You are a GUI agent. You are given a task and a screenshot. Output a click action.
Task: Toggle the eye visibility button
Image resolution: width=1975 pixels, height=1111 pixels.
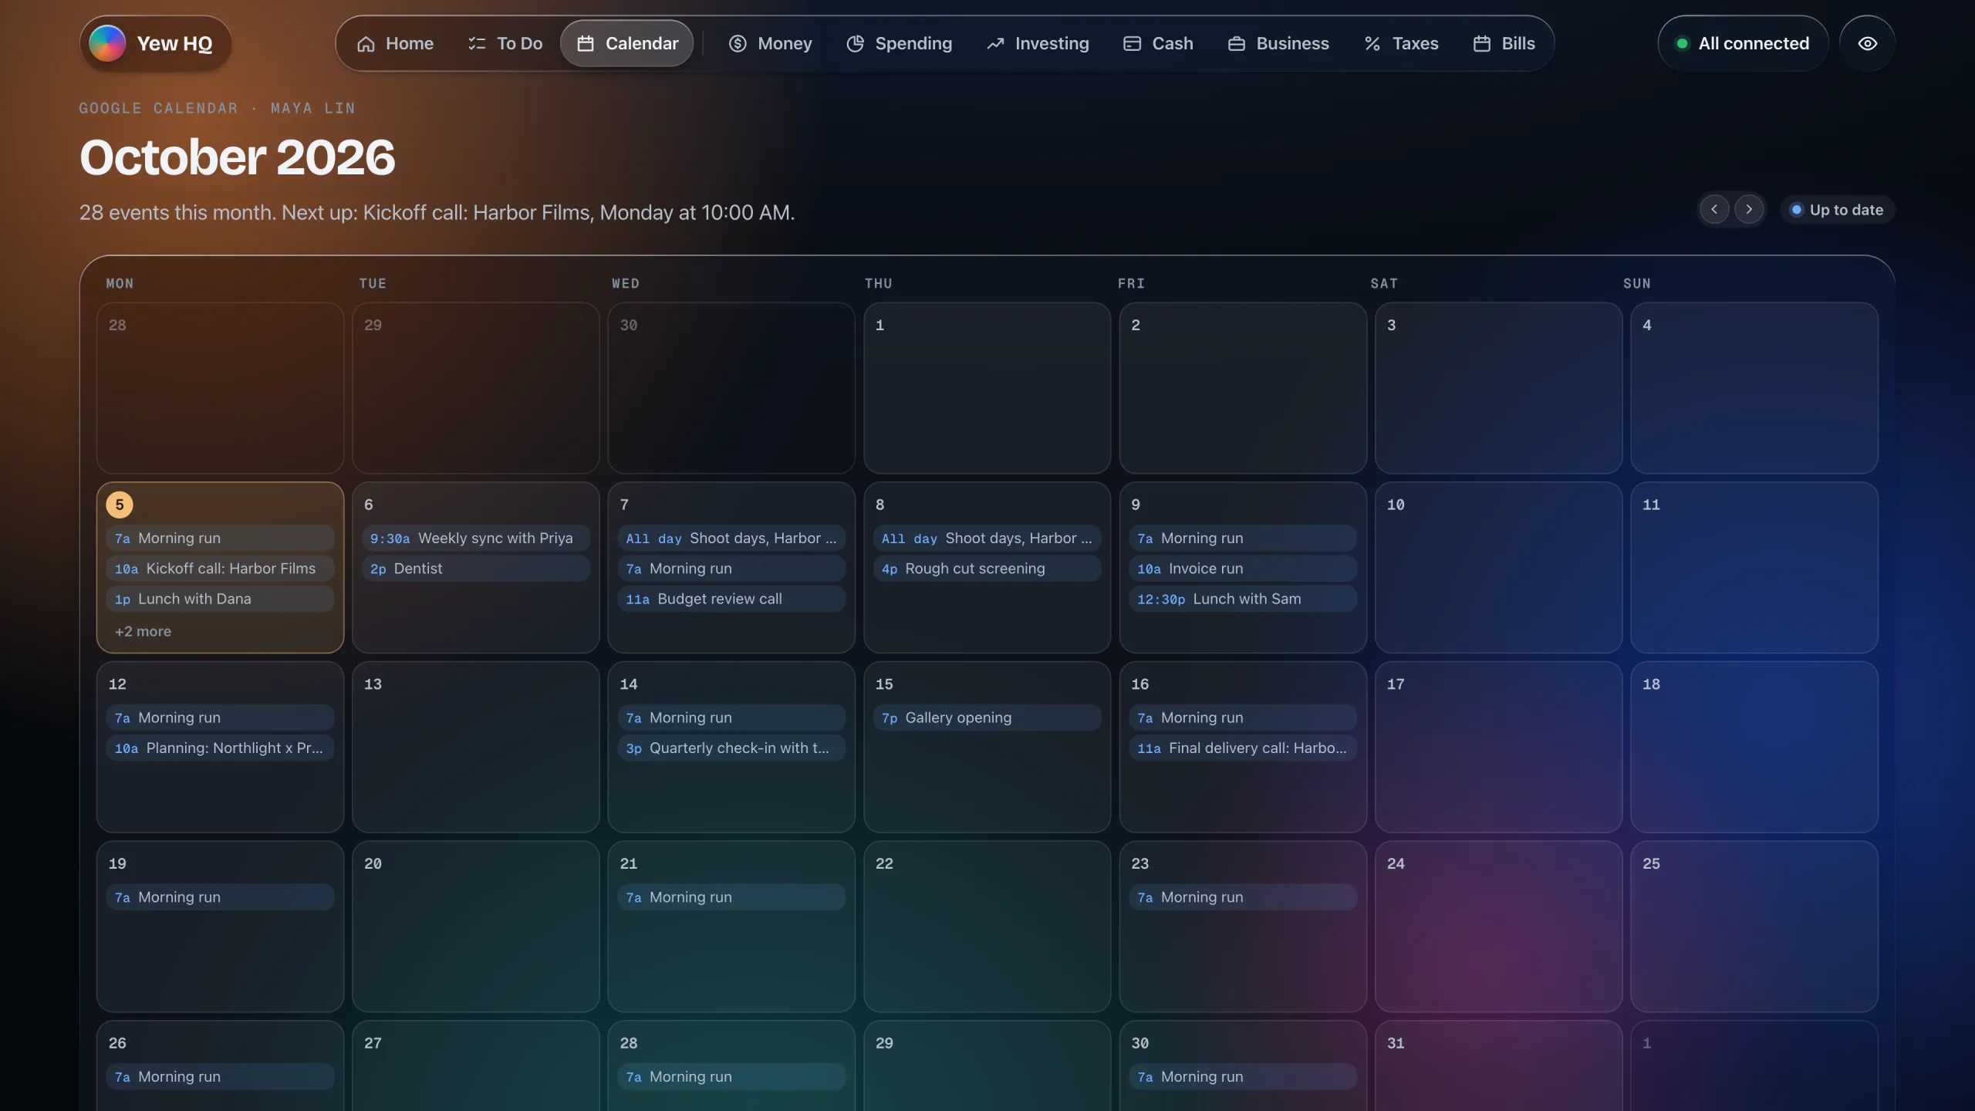pyautogui.click(x=1868, y=44)
